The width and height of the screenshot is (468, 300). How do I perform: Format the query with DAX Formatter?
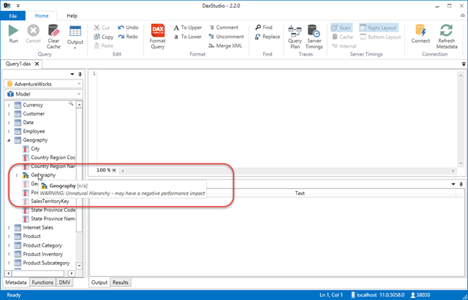(158, 36)
